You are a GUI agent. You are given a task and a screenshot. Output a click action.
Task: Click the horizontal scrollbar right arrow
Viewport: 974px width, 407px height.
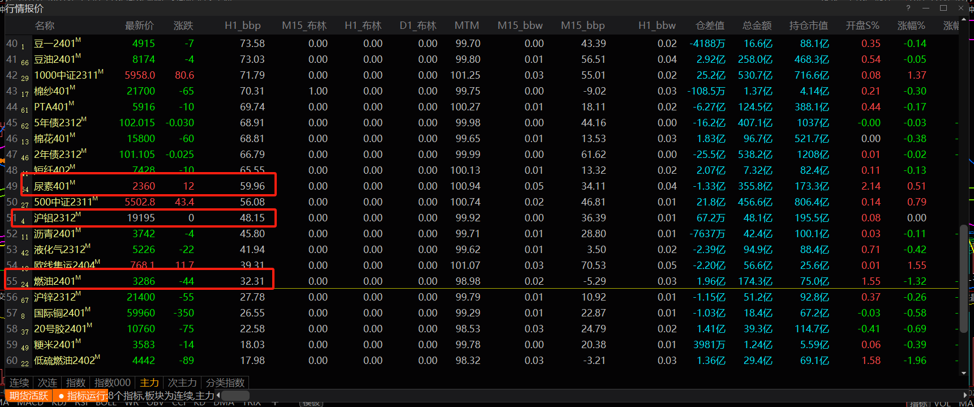tap(965, 395)
